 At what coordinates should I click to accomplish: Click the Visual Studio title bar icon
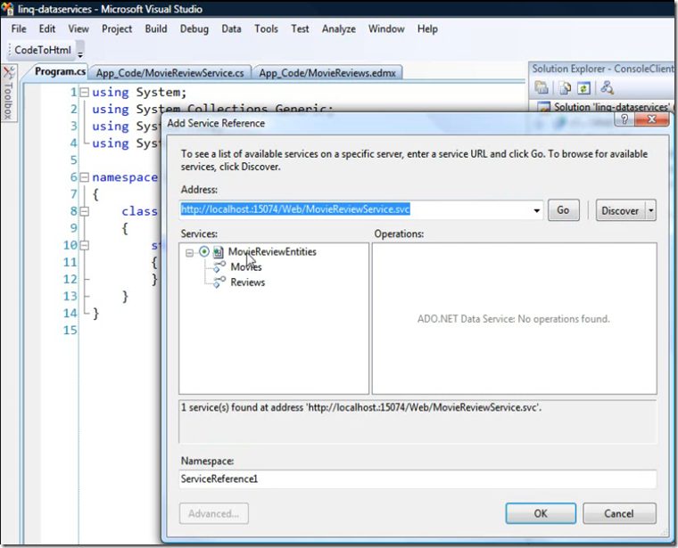7,9
